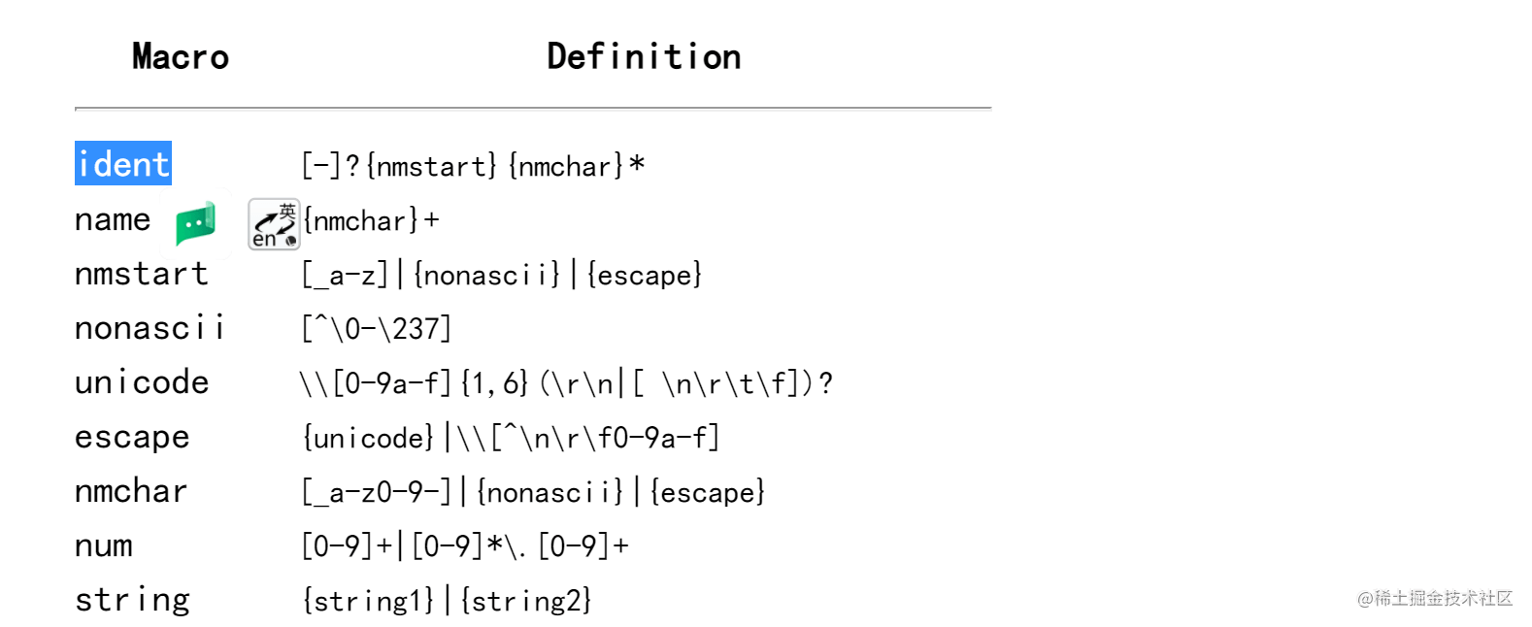Viewport: 1532px width, 627px height.
Task: Click the 'Macro' column header
Action: click(181, 56)
